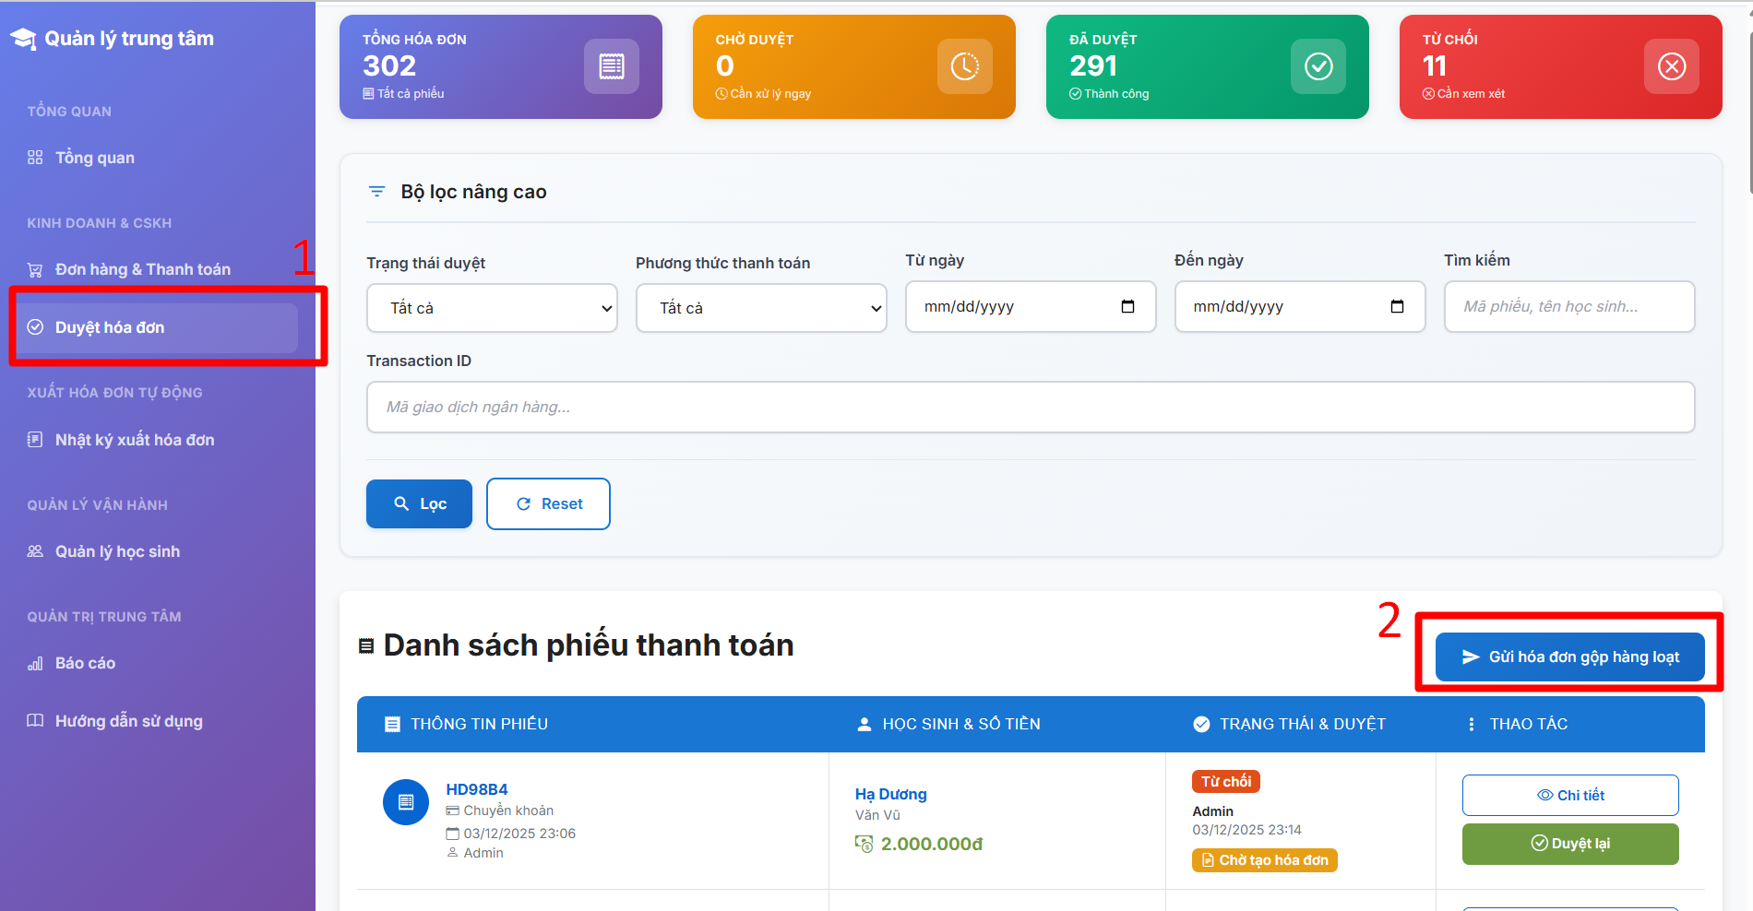Expand the Phương thức thanh toán dropdown

point(760,308)
